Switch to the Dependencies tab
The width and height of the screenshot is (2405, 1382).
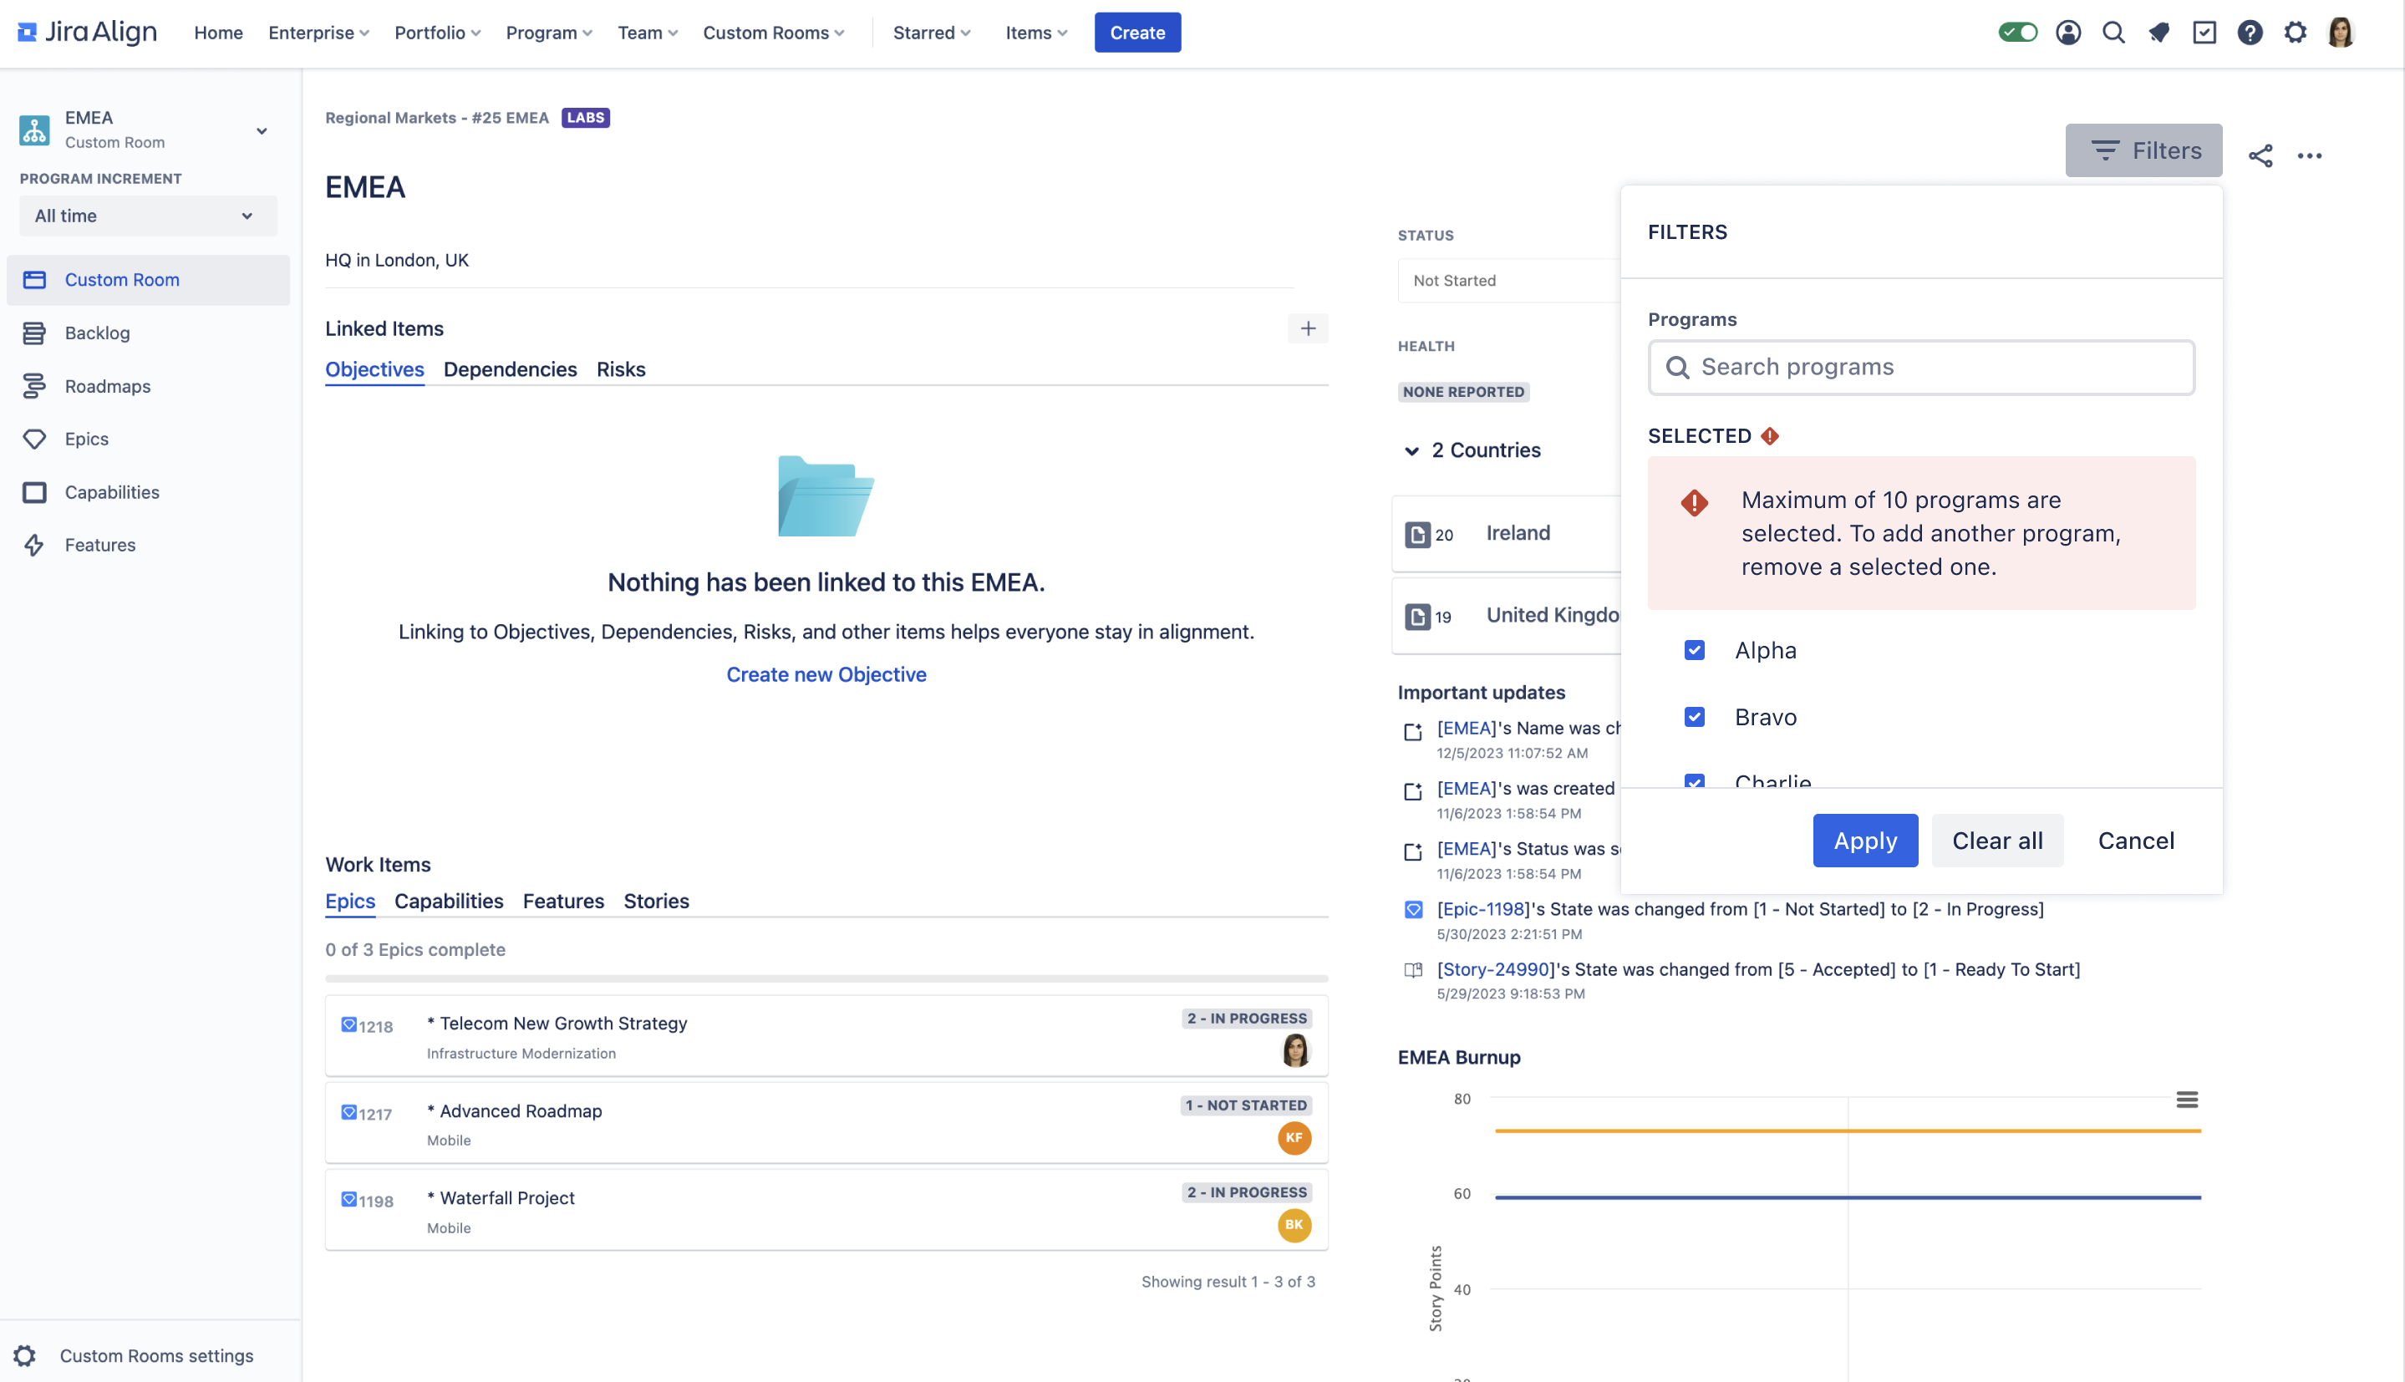point(510,369)
